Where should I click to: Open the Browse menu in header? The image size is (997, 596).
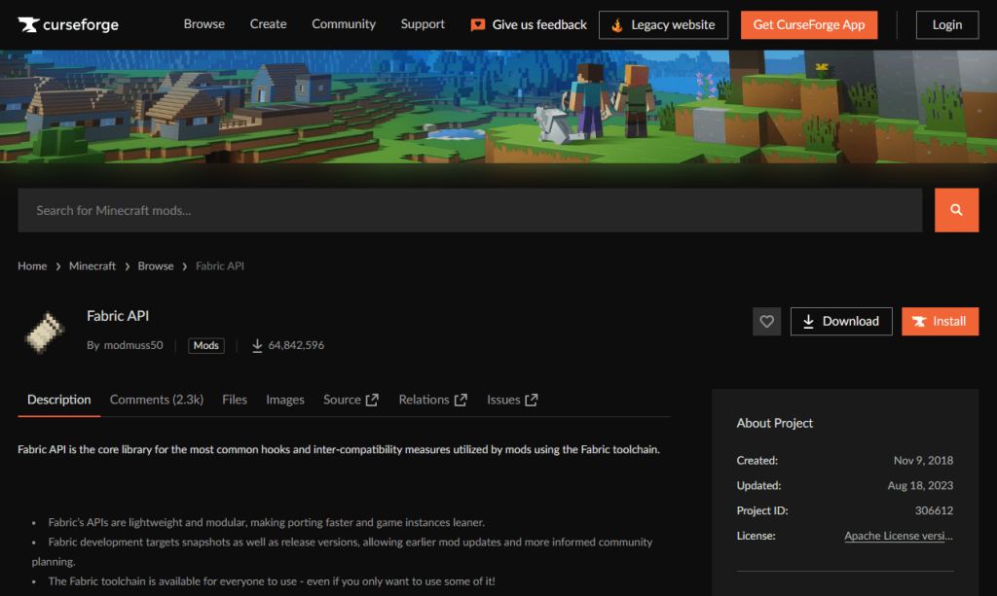coord(203,24)
